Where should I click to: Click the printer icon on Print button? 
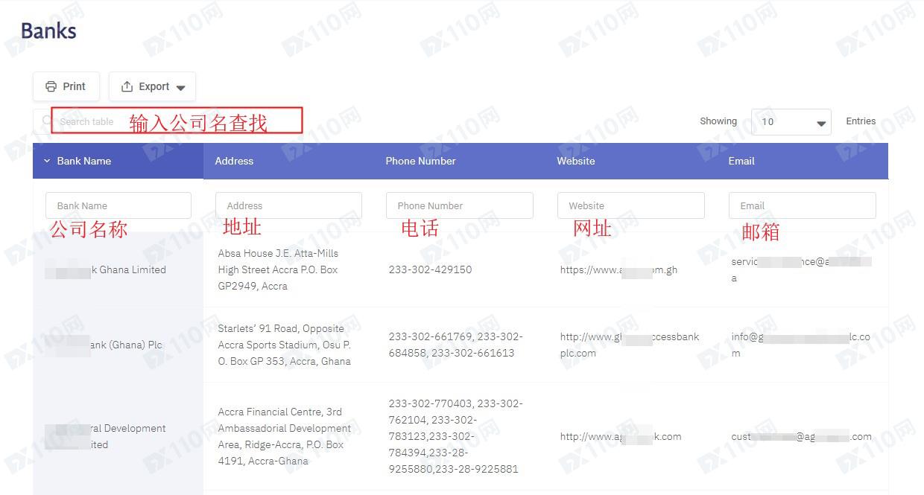51,86
